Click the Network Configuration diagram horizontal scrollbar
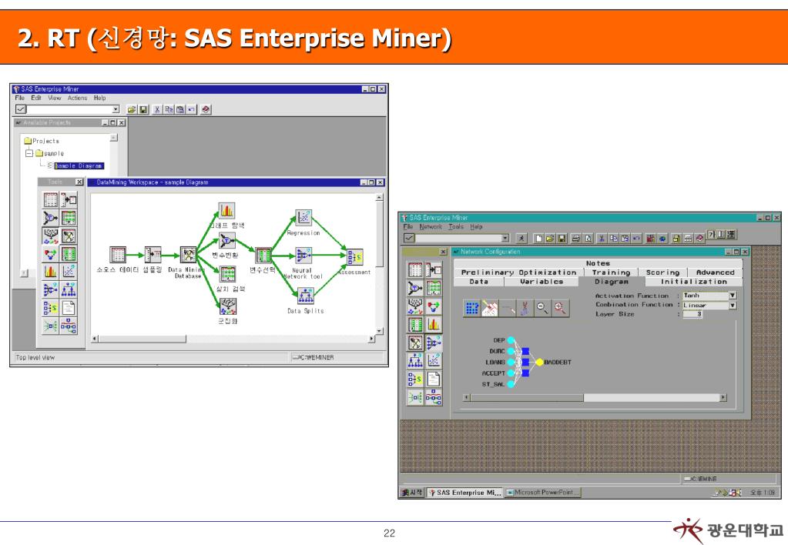 (x=595, y=397)
